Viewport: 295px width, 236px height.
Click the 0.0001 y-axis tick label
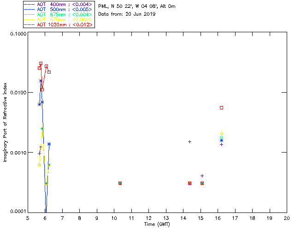18,211
